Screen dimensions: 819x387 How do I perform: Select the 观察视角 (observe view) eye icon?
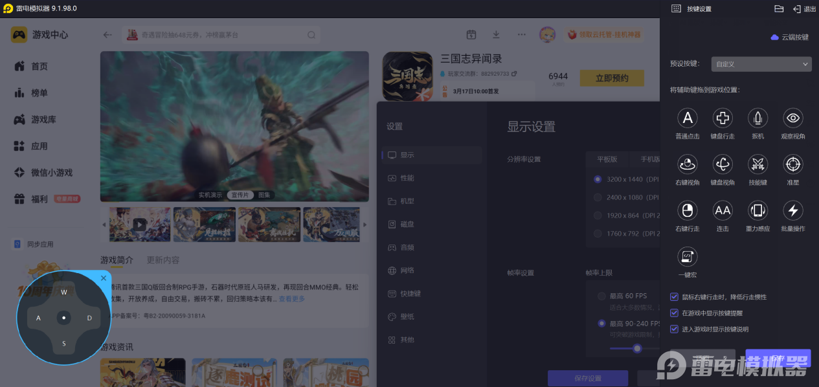793,118
